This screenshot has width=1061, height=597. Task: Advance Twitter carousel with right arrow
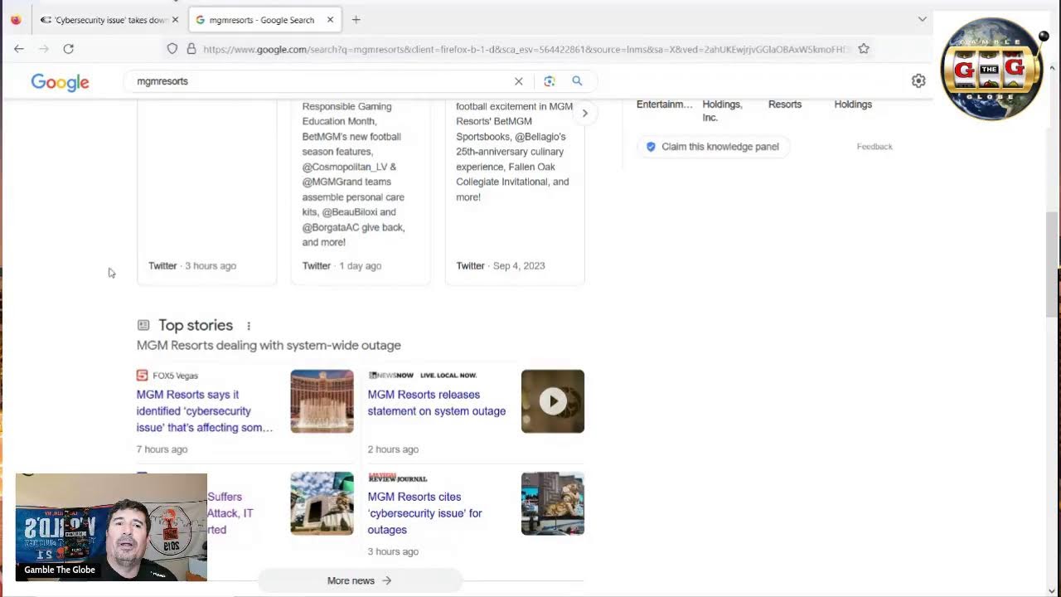pos(584,114)
